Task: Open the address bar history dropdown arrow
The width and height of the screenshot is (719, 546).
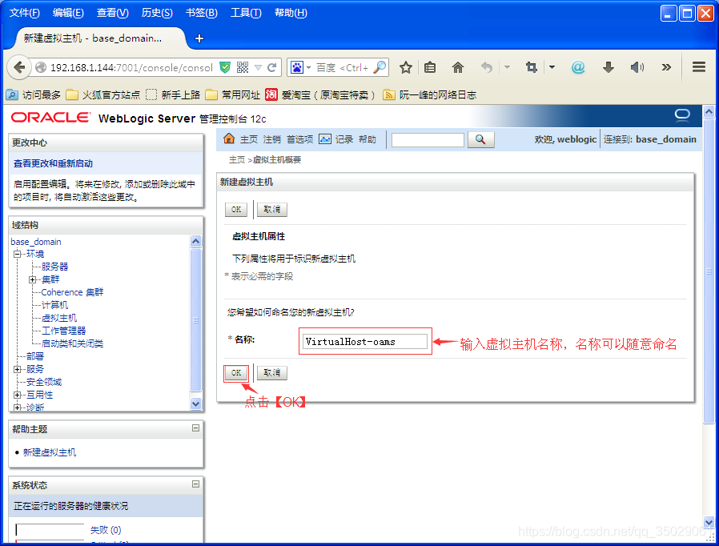Action: [x=258, y=67]
